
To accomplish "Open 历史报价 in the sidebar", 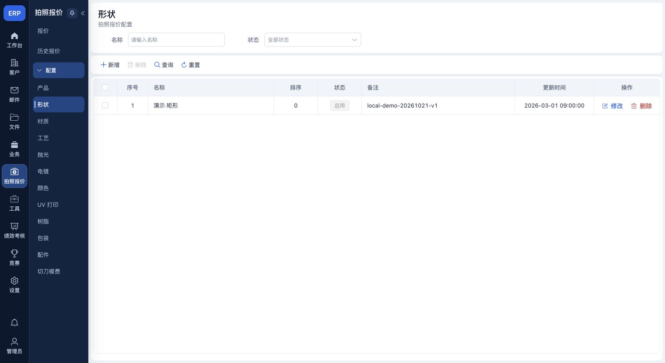I will (x=58, y=51).
